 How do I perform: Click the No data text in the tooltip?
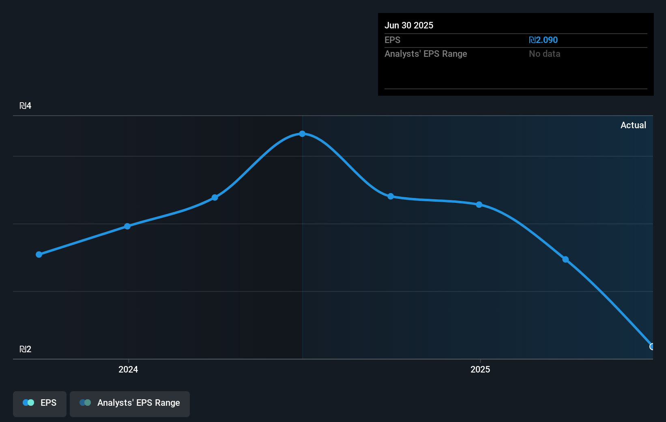[x=544, y=54]
